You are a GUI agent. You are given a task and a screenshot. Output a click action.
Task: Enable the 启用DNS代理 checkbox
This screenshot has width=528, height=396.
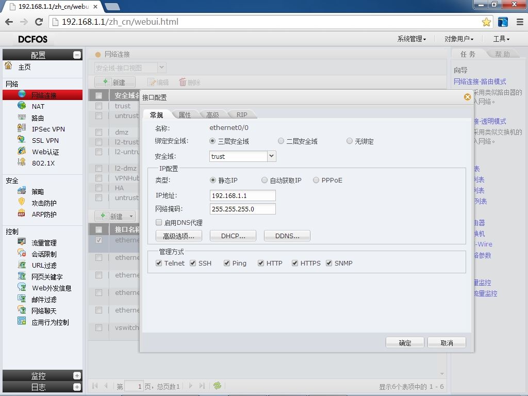(x=159, y=222)
